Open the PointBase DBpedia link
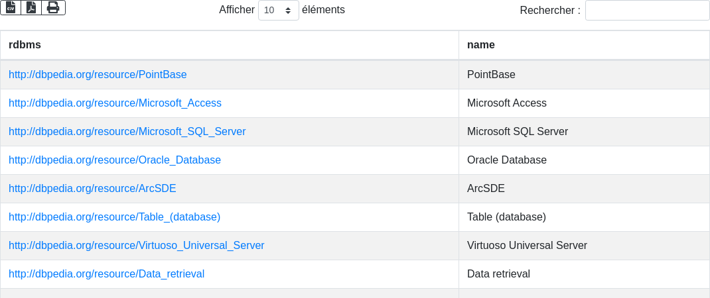 98,75
